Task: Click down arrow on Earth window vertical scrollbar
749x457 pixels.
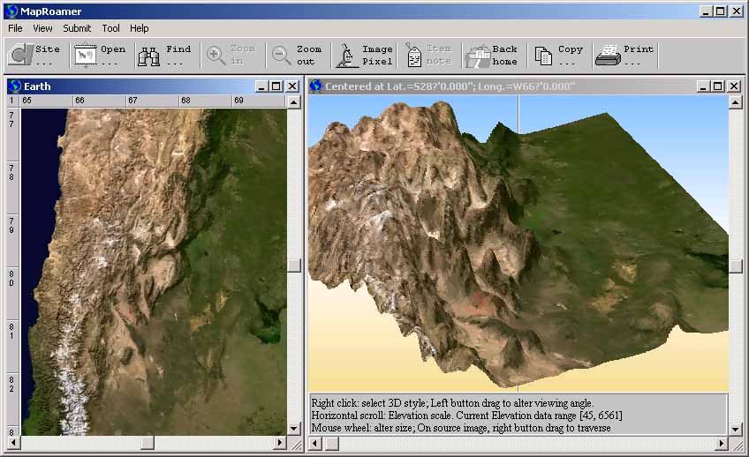Action: (x=294, y=429)
